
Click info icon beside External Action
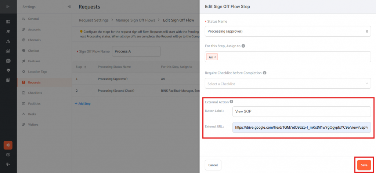[232, 102]
